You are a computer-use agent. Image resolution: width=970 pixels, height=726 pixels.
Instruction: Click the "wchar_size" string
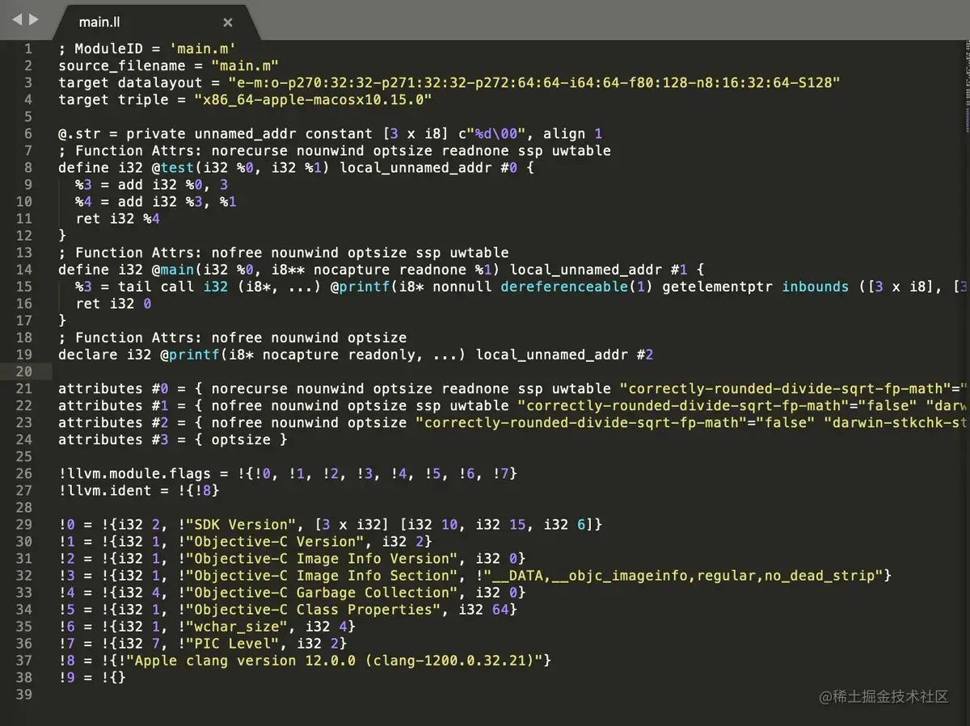point(237,627)
